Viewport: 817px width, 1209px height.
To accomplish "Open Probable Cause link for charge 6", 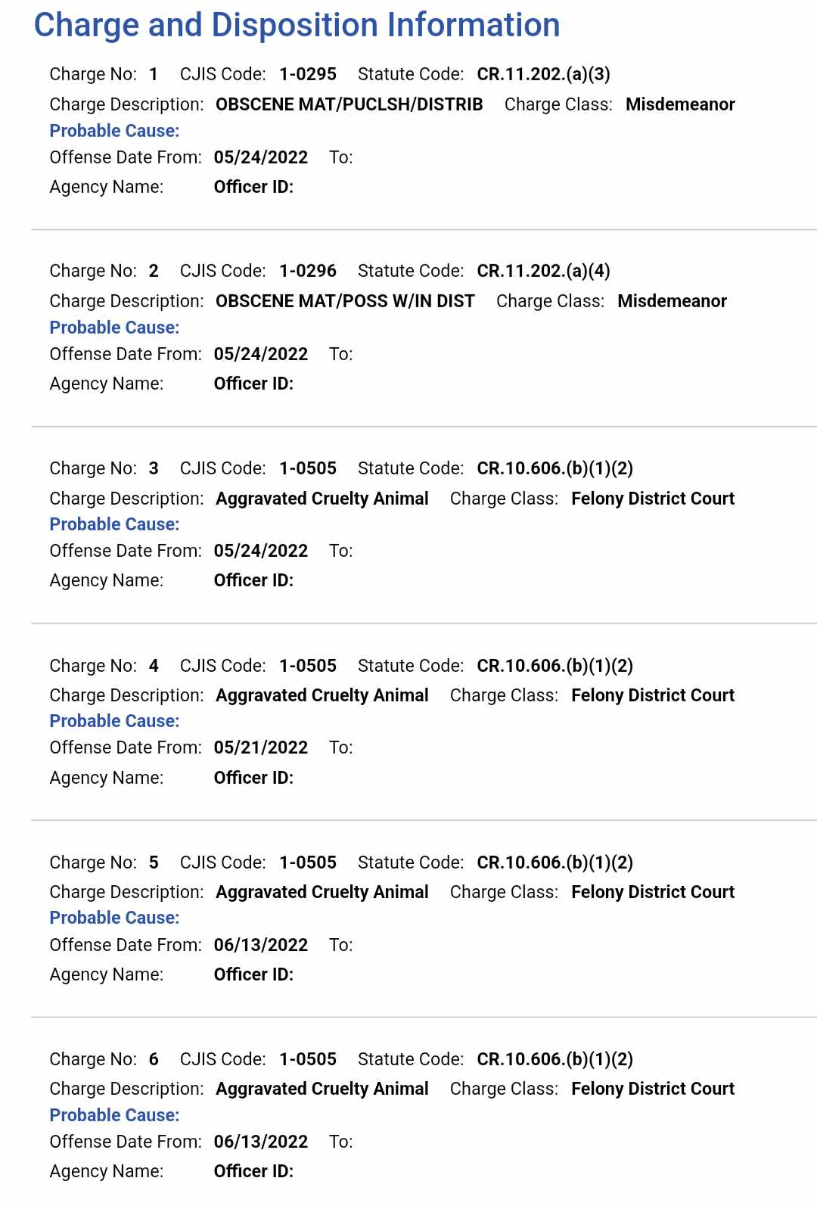I will (114, 1115).
